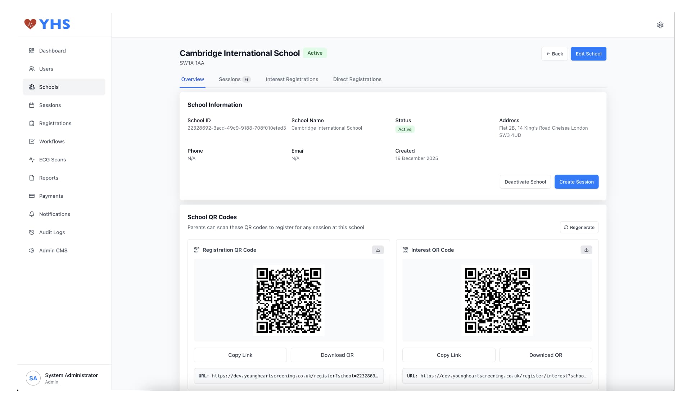Open Admin CMS in the sidebar
Image resolution: width=691 pixels, height=403 pixels.
(64, 251)
